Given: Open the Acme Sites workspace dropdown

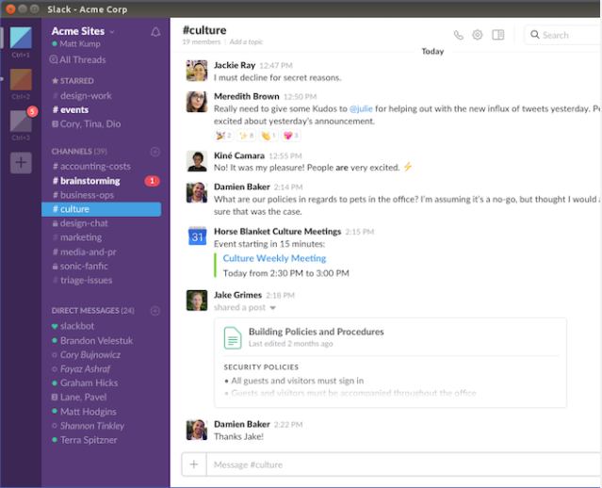Looking at the screenshot, I should pyautogui.click(x=83, y=31).
